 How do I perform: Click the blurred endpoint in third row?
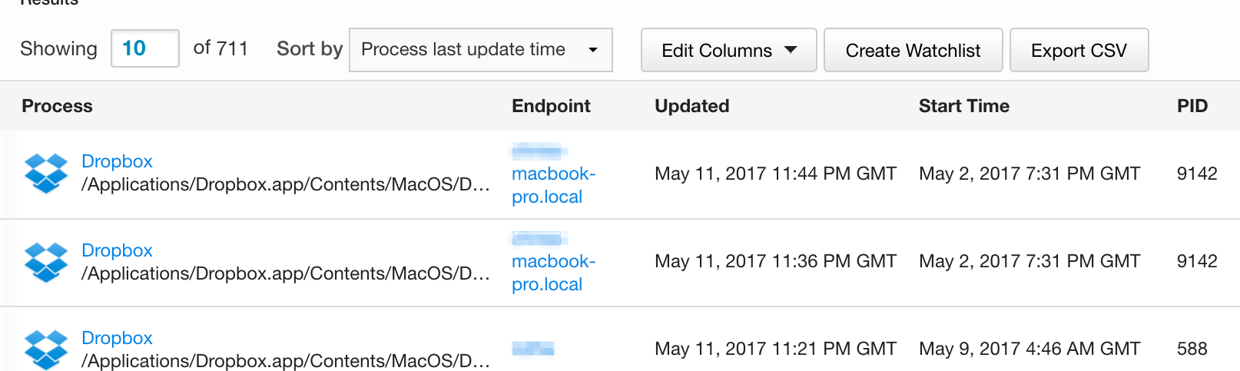tap(533, 349)
